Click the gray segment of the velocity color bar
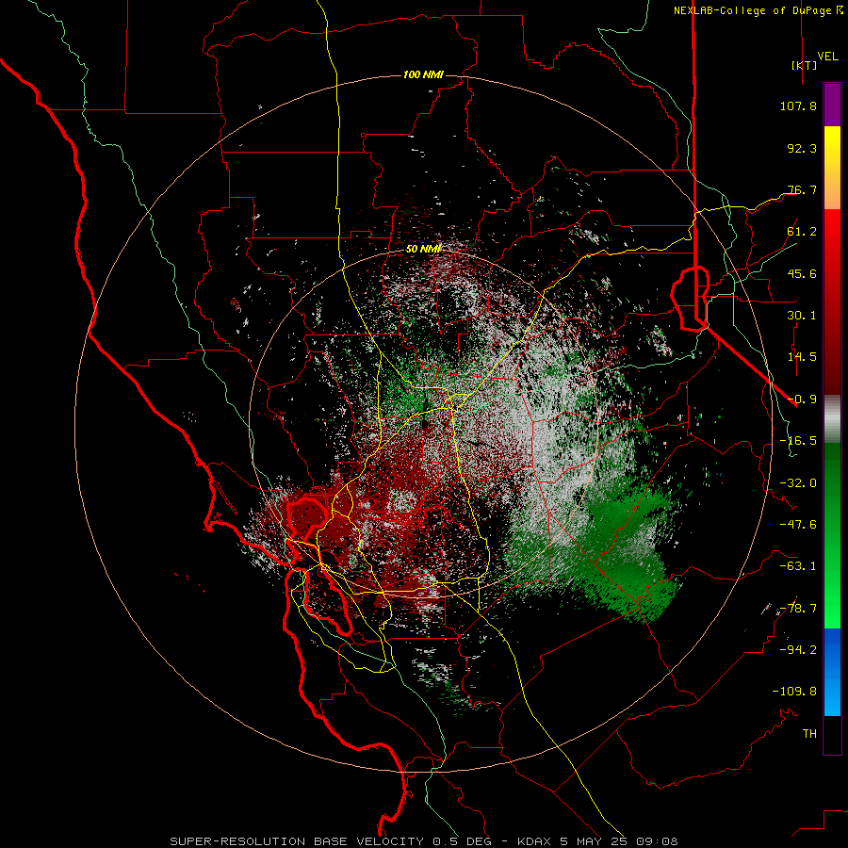 tap(832, 419)
